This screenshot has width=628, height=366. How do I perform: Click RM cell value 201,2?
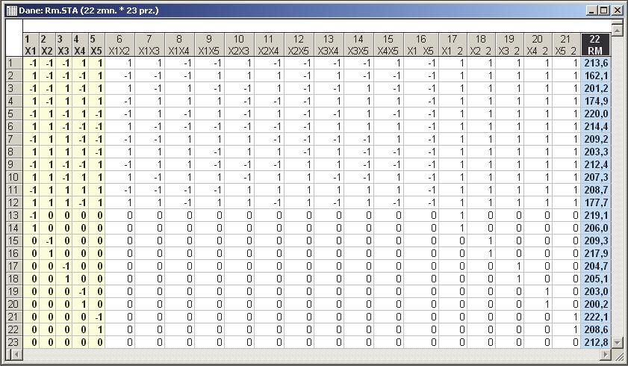coord(596,88)
